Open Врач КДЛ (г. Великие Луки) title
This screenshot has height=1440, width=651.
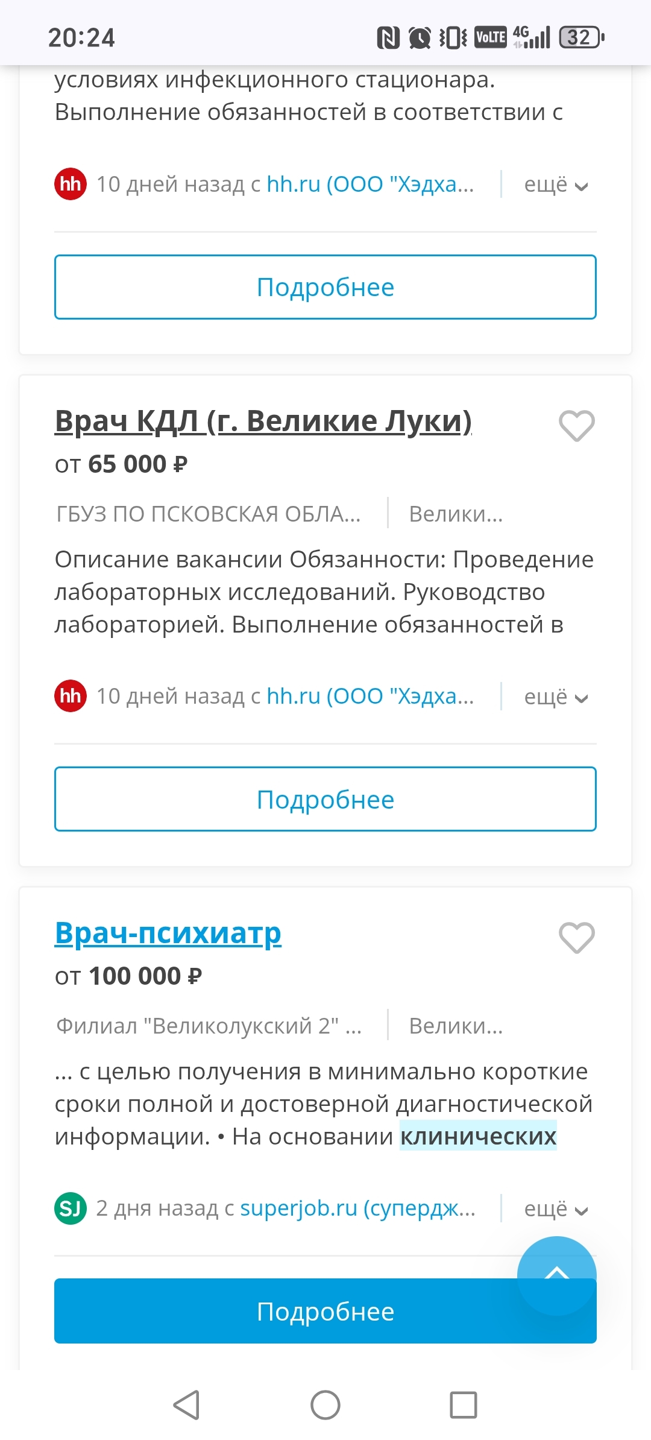click(263, 421)
